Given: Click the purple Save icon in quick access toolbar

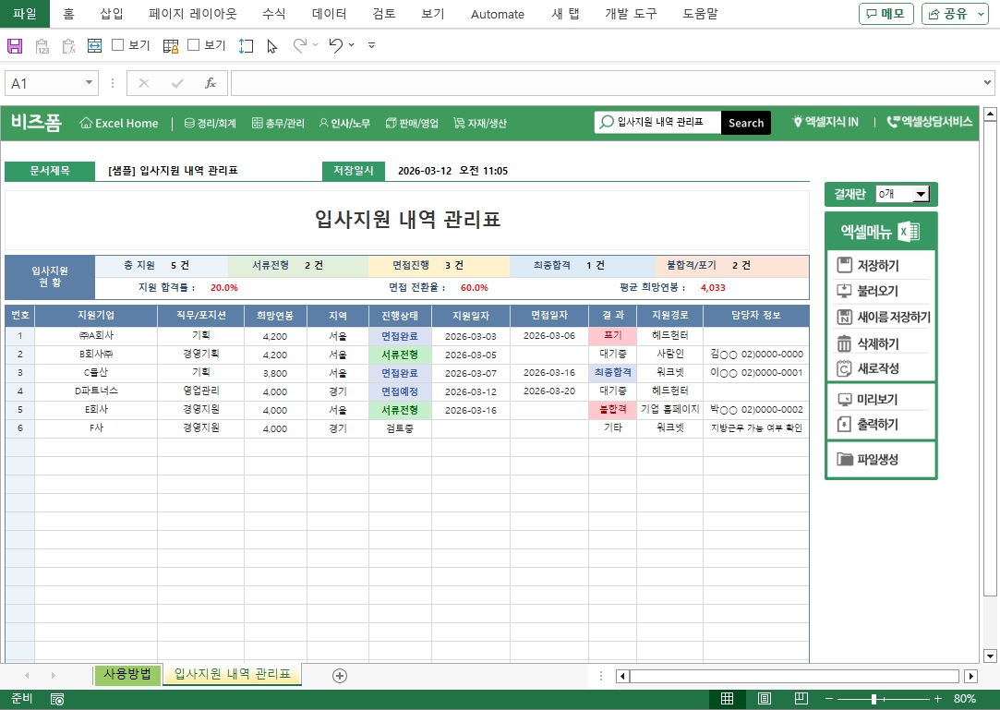Looking at the screenshot, I should tap(15, 45).
